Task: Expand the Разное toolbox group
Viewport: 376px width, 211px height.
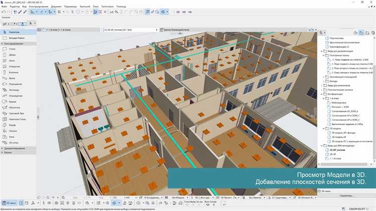Action: (x=2, y=152)
